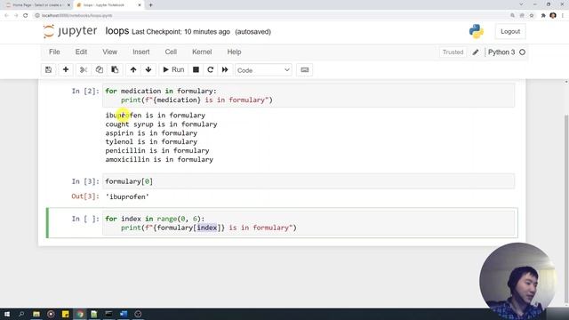Paste cells below icon
569x320 pixels.
point(115,69)
